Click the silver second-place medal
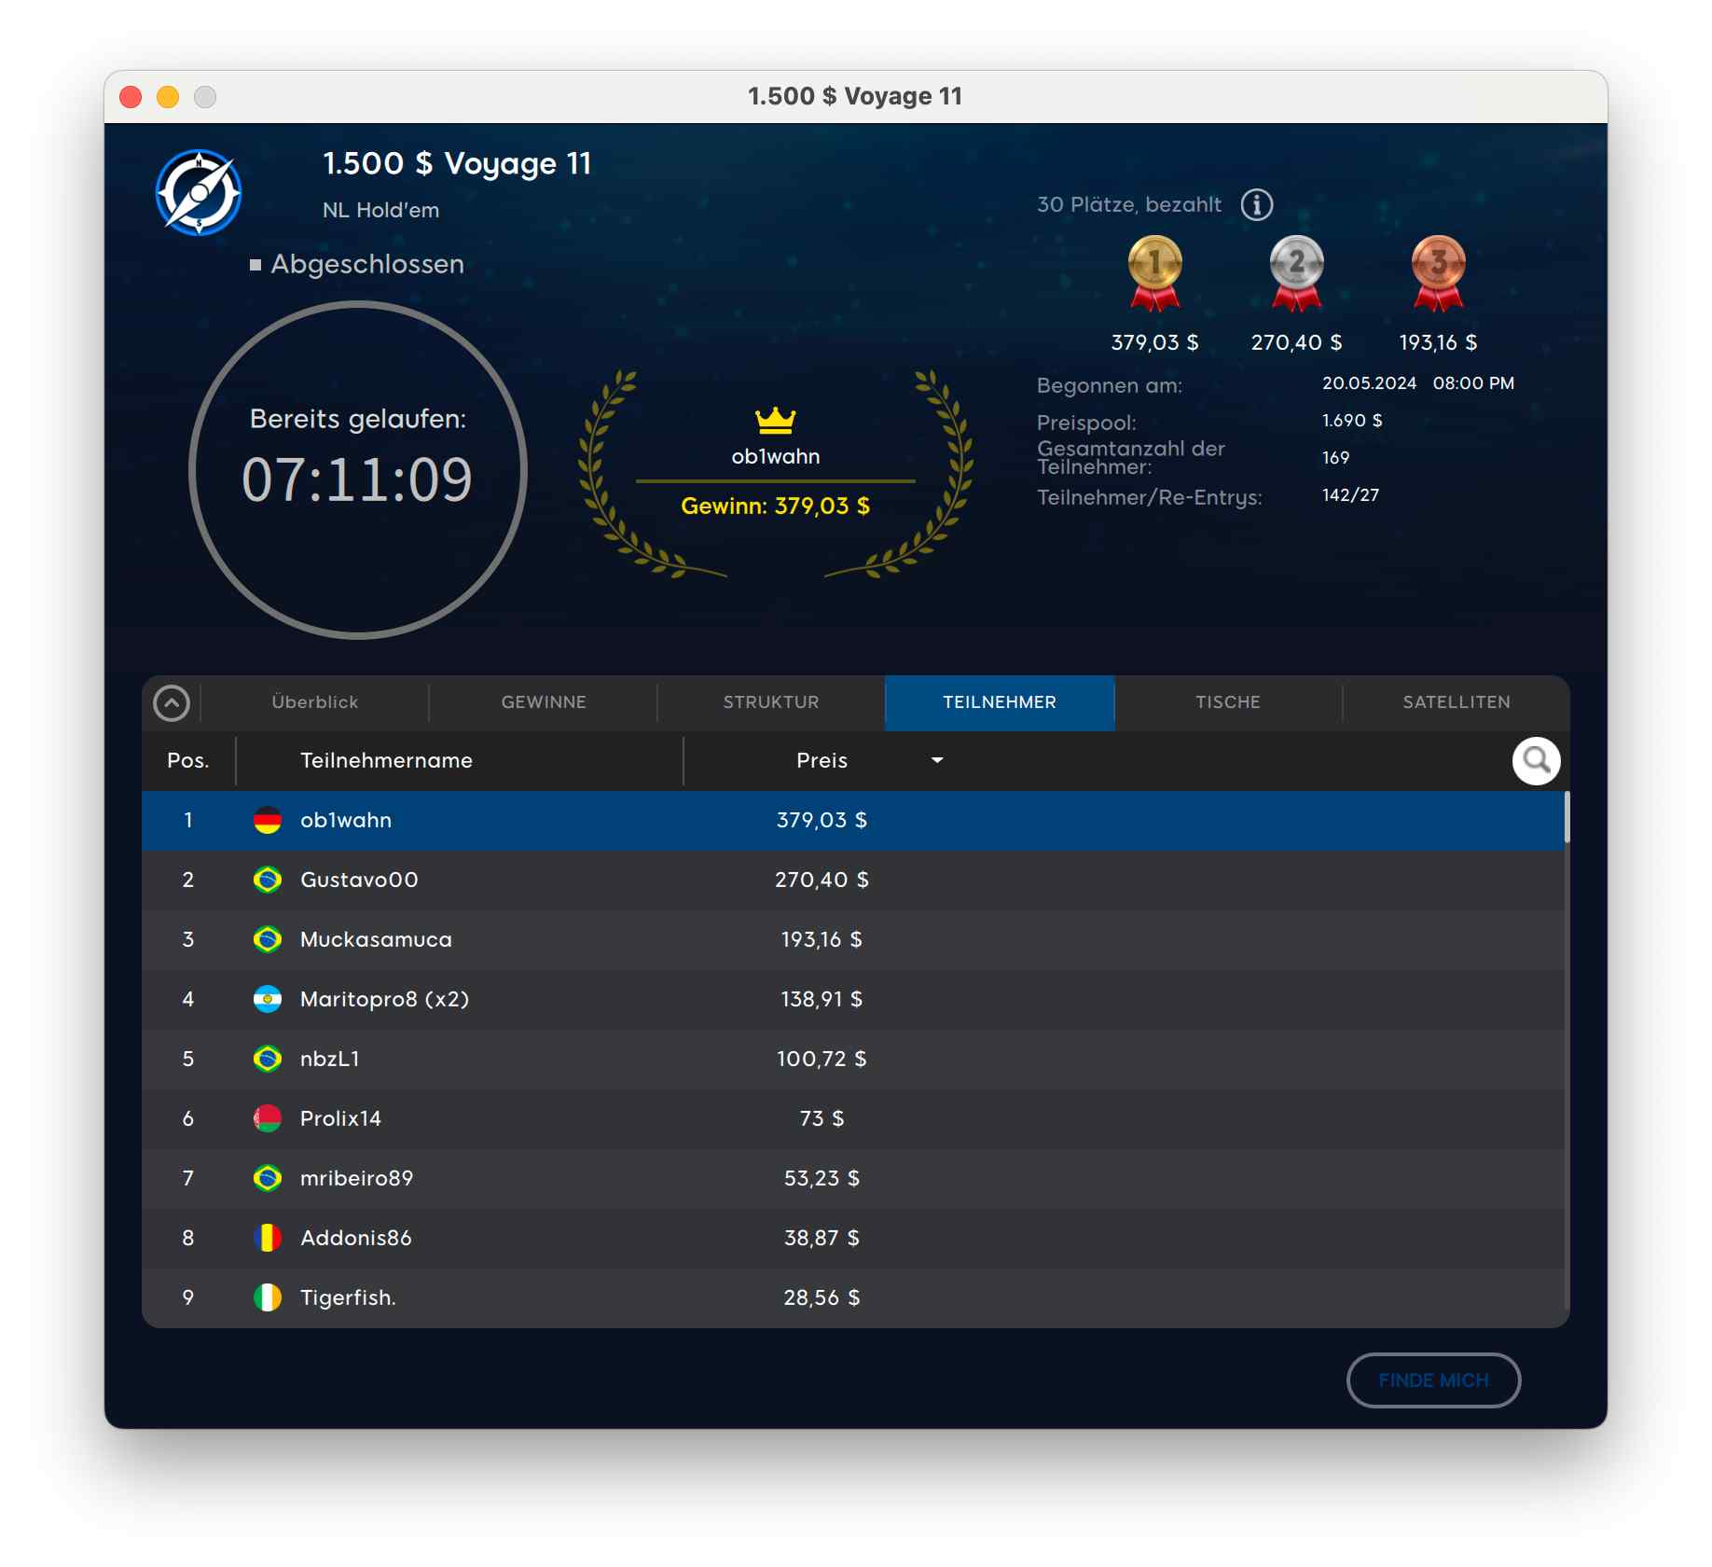 1296,271
